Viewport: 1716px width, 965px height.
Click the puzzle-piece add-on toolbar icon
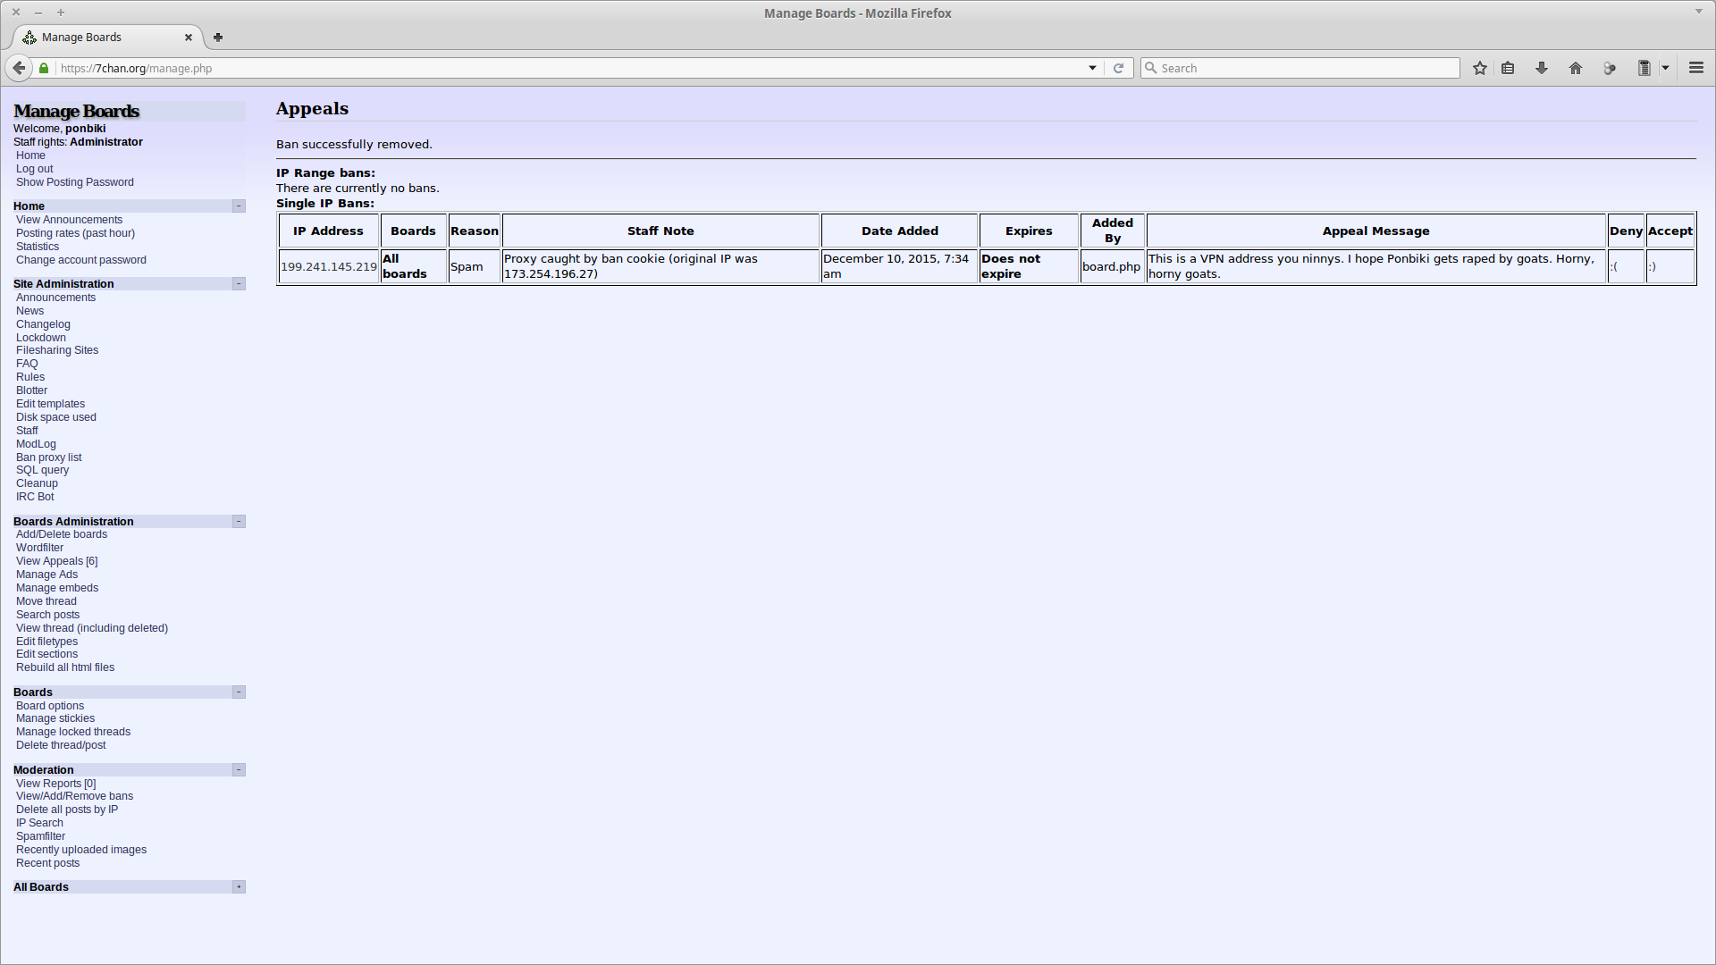[x=1610, y=68]
